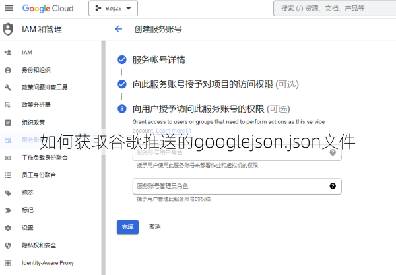This screenshot has width=396, height=275.
Task: Click help icon in 服务账号用户角色 field
Action: (333, 152)
